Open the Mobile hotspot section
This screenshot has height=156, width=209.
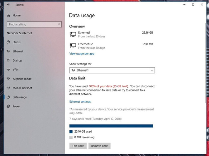click(22, 88)
